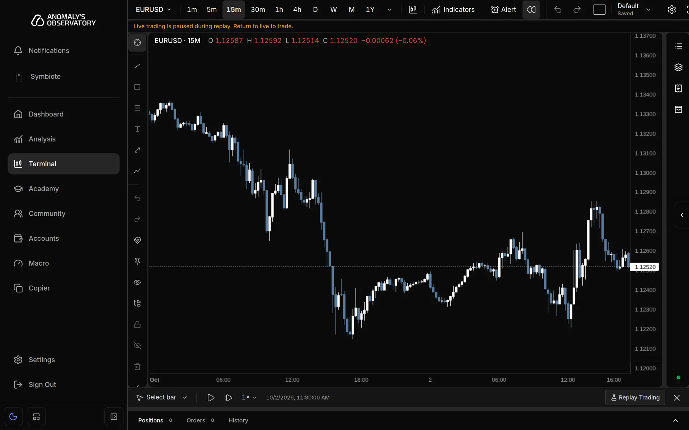
Task: Go to Academy page
Action: point(64,189)
